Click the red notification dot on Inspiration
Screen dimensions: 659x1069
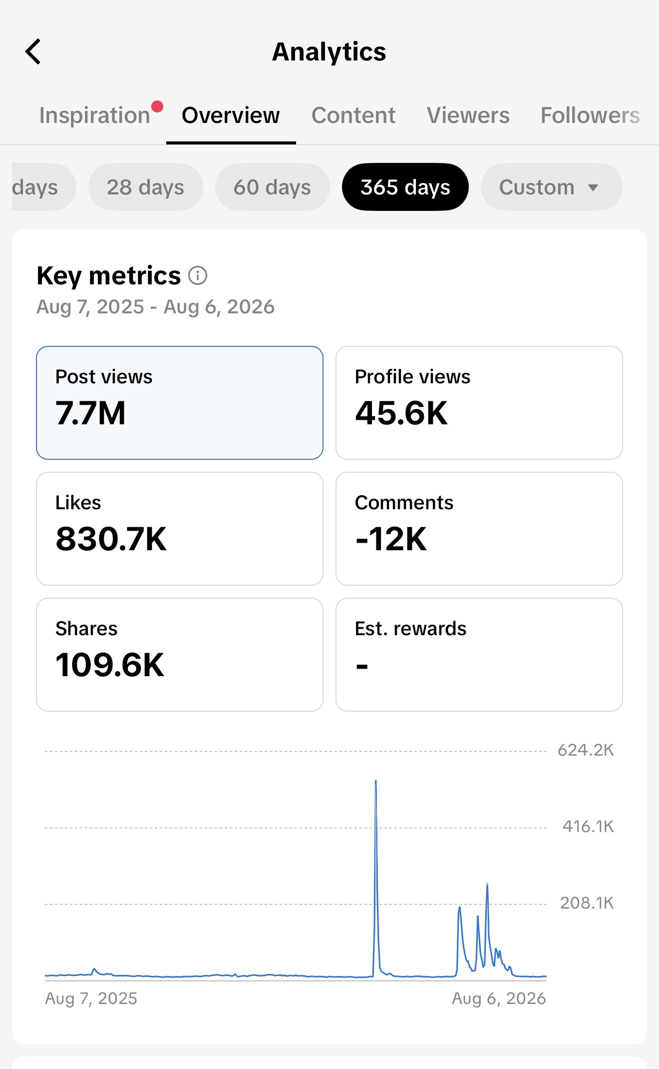point(157,106)
